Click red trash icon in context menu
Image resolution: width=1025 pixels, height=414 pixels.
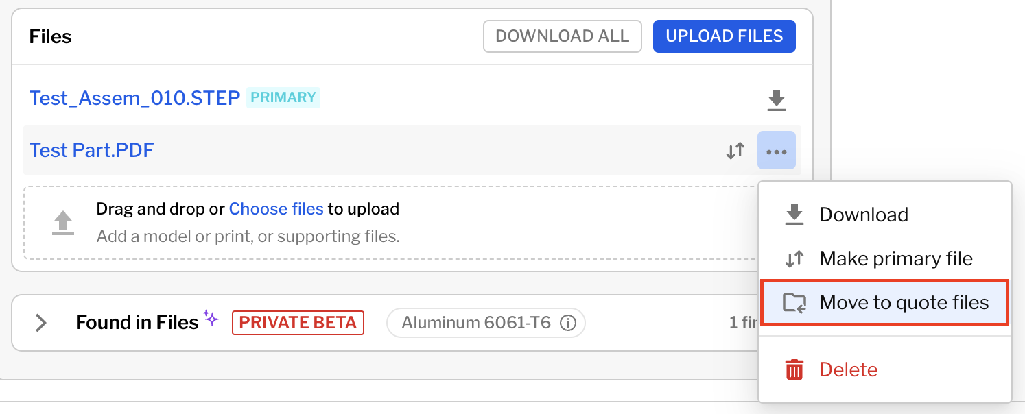794,369
